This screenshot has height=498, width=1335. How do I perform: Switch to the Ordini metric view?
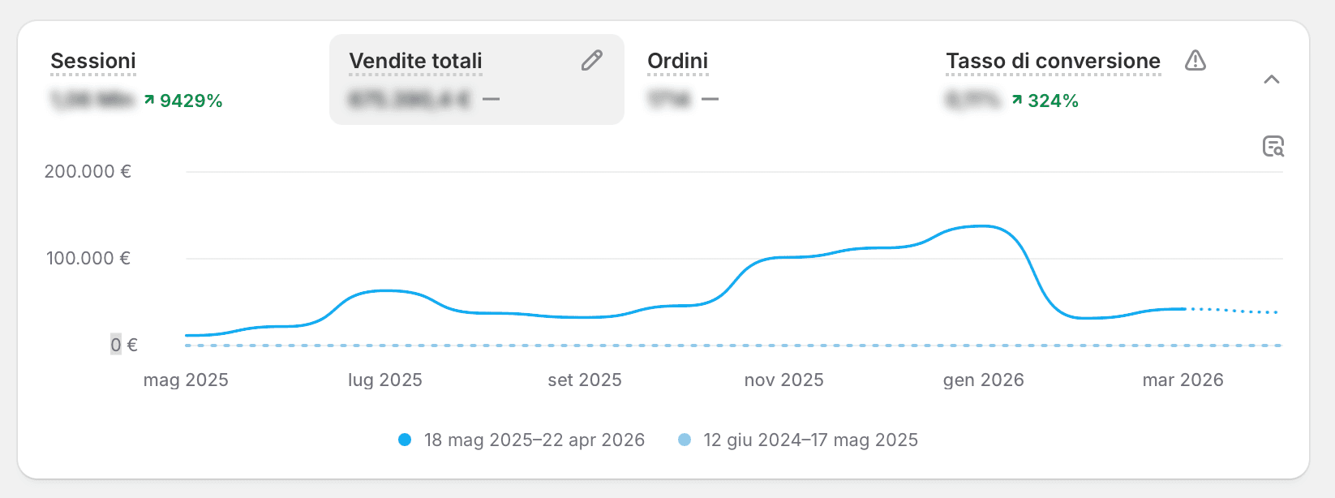678,59
